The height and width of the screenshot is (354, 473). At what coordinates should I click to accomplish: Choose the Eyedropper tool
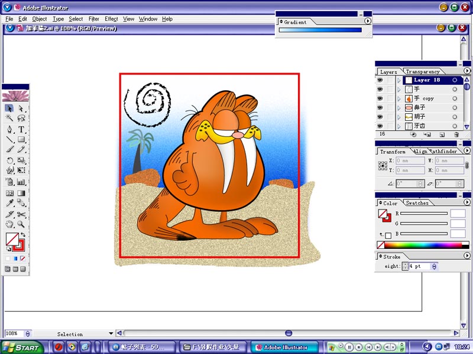pos(9,203)
